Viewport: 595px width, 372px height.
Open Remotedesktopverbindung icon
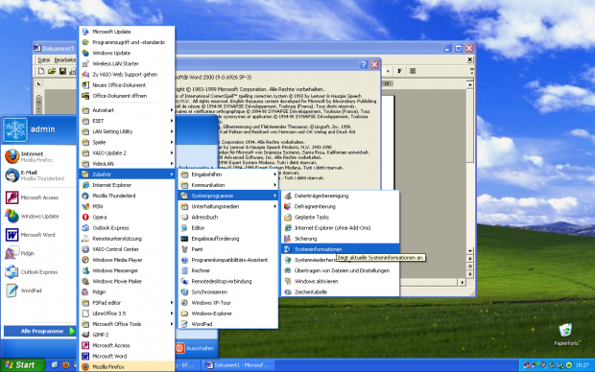pyautogui.click(x=184, y=281)
